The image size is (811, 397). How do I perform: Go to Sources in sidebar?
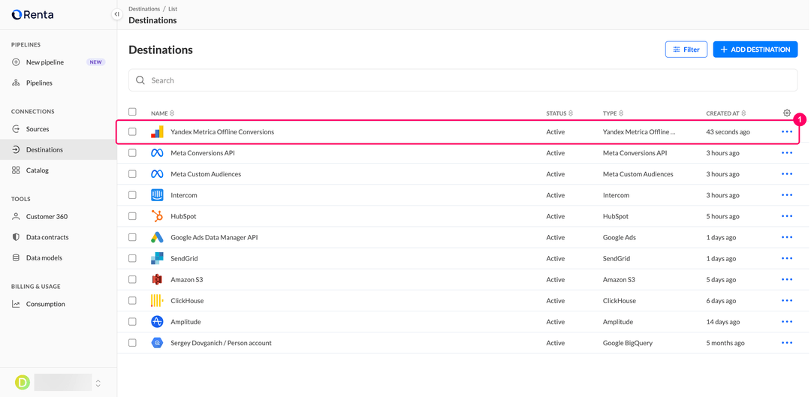pos(58,129)
